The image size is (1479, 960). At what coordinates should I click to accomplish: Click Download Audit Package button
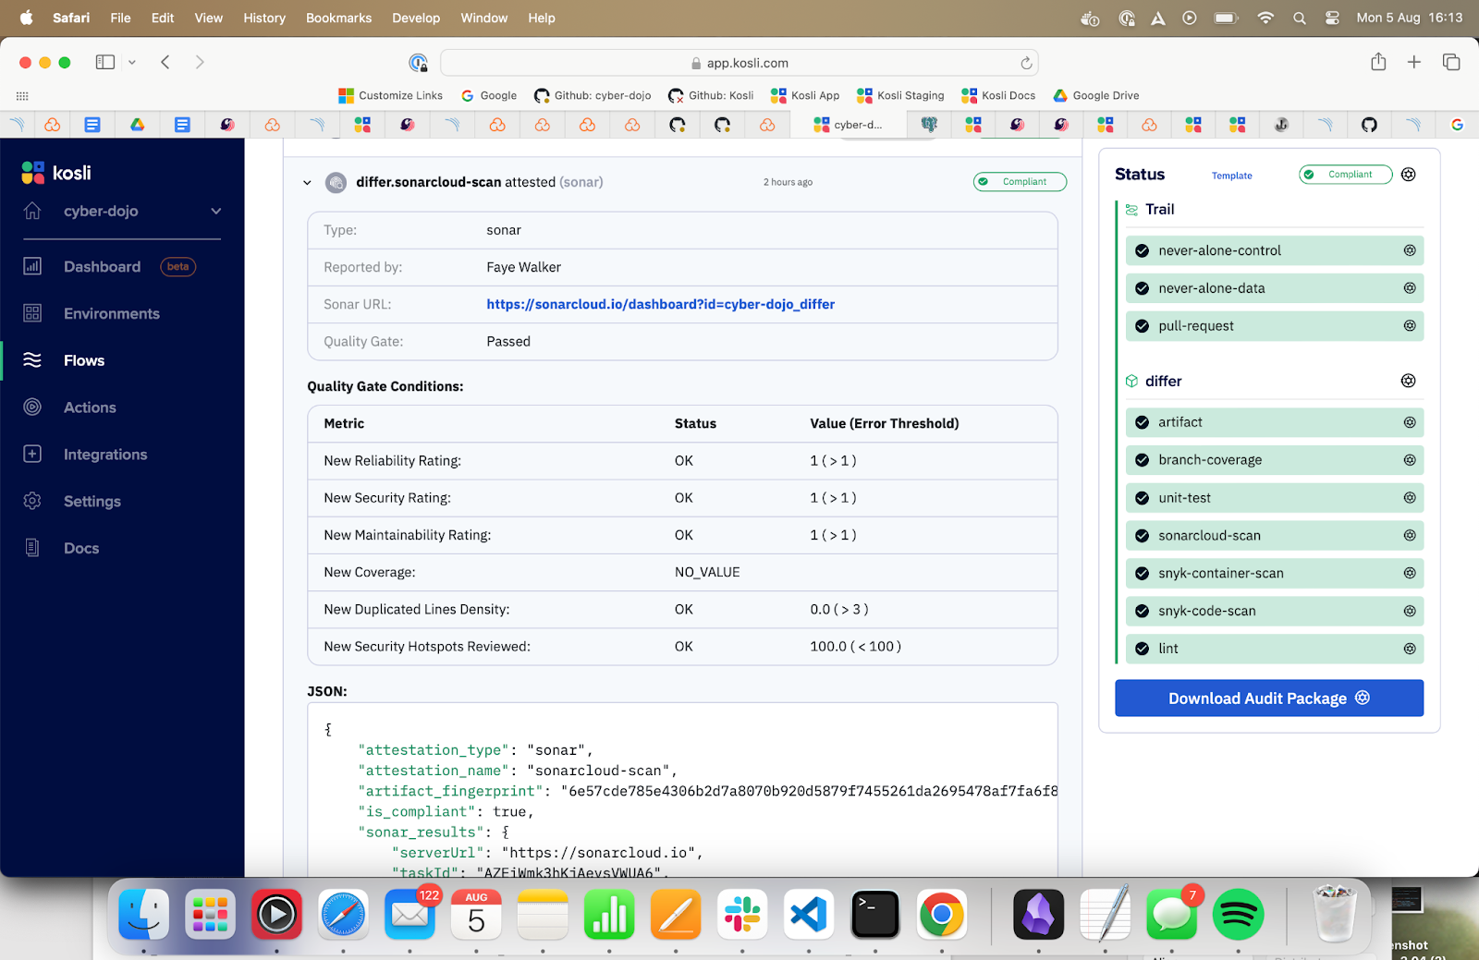pos(1269,699)
